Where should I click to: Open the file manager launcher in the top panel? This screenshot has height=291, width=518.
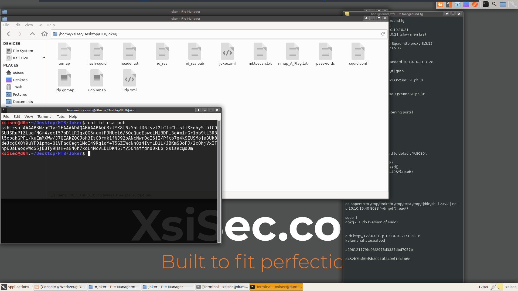tap(503, 4)
